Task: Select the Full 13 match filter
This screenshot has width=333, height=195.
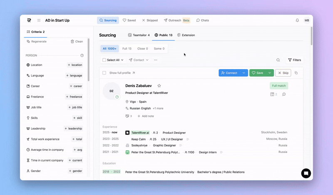Action: [127, 49]
